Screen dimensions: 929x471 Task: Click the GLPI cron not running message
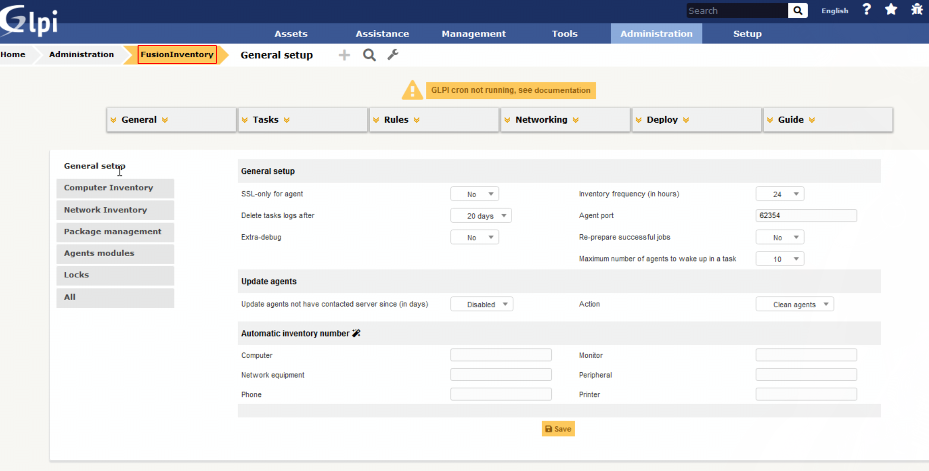click(511, 90)
